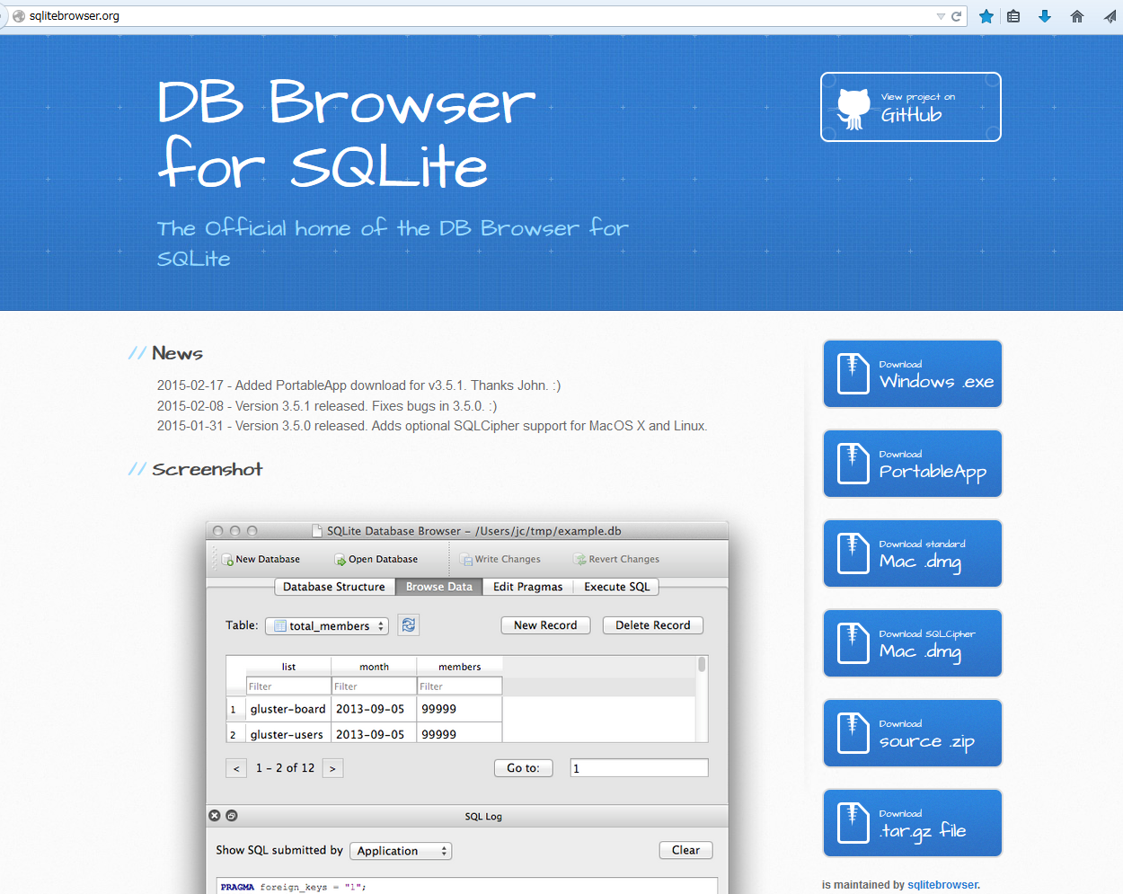Click the file icon on PortableApp button
This screenshot has width=1123, height=894.
[x=853, y=464]
